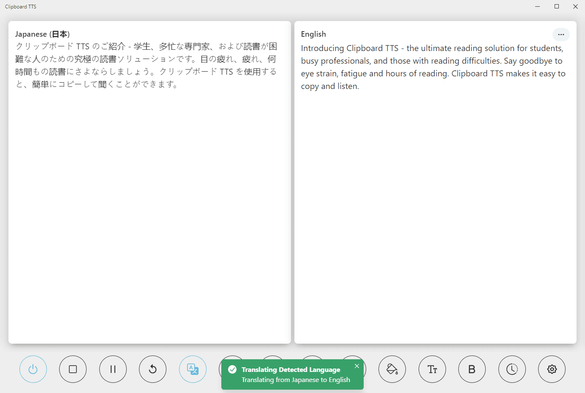
Task: Dismiss the Translating Detected Language notification
Action: tap(357, 366)
